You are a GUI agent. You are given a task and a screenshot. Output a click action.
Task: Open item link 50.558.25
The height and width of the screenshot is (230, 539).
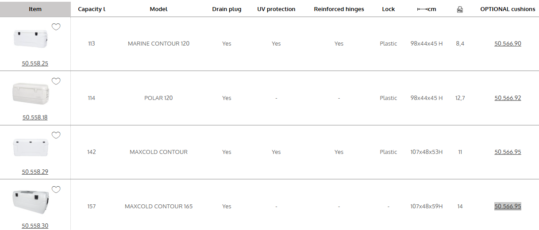point(35,63)
